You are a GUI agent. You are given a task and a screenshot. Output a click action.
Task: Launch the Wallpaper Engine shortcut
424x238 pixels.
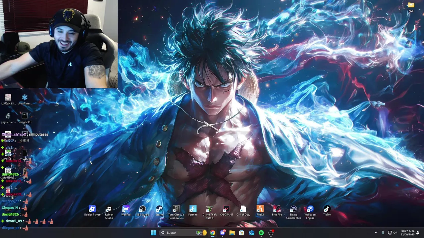(x=310, y=212)
